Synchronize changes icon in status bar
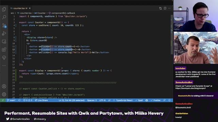The image size is (218, 122). point(19,100)
